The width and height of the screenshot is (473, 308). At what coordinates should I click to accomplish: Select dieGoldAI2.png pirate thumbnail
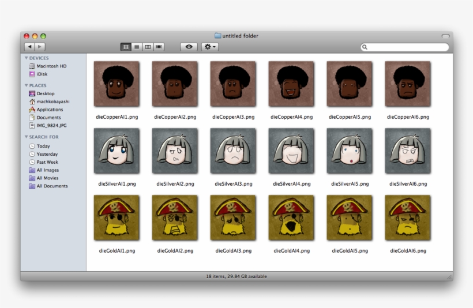click(x=175, y=218)
